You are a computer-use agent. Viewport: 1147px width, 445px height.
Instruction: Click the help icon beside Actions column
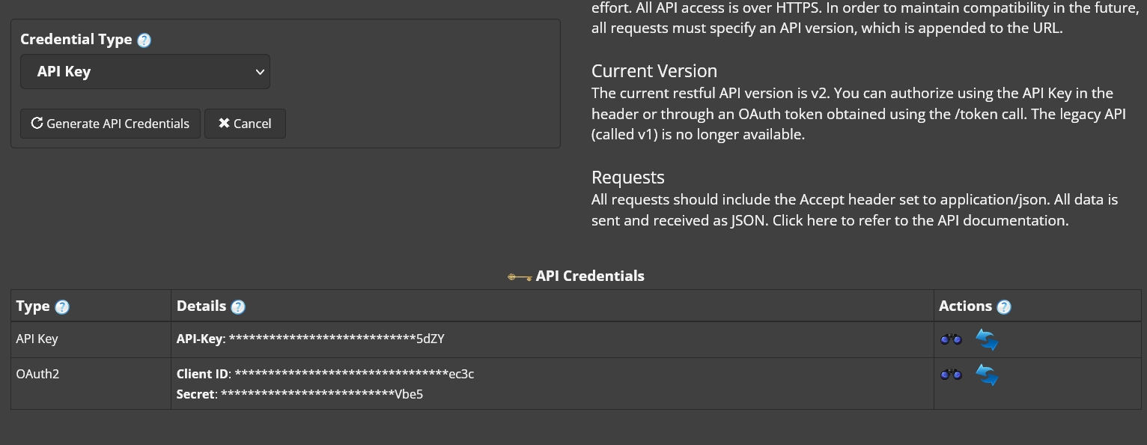[x=1004, y=306]
